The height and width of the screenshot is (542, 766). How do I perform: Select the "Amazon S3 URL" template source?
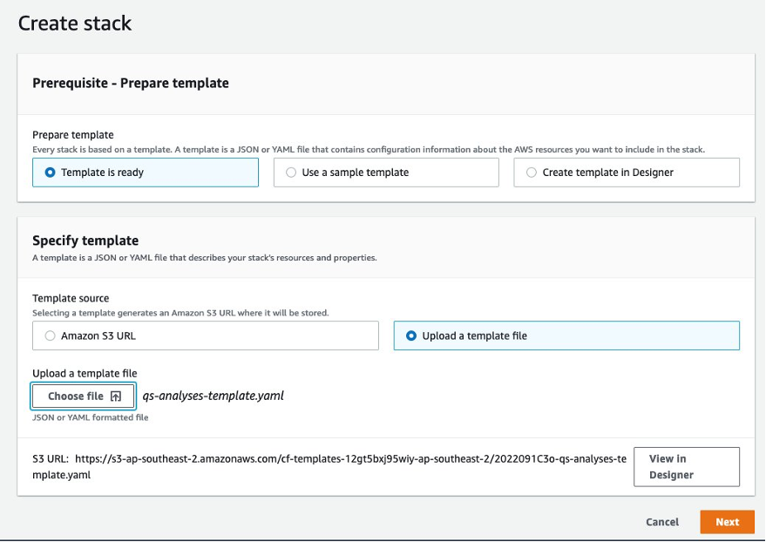tap(50, 335)
